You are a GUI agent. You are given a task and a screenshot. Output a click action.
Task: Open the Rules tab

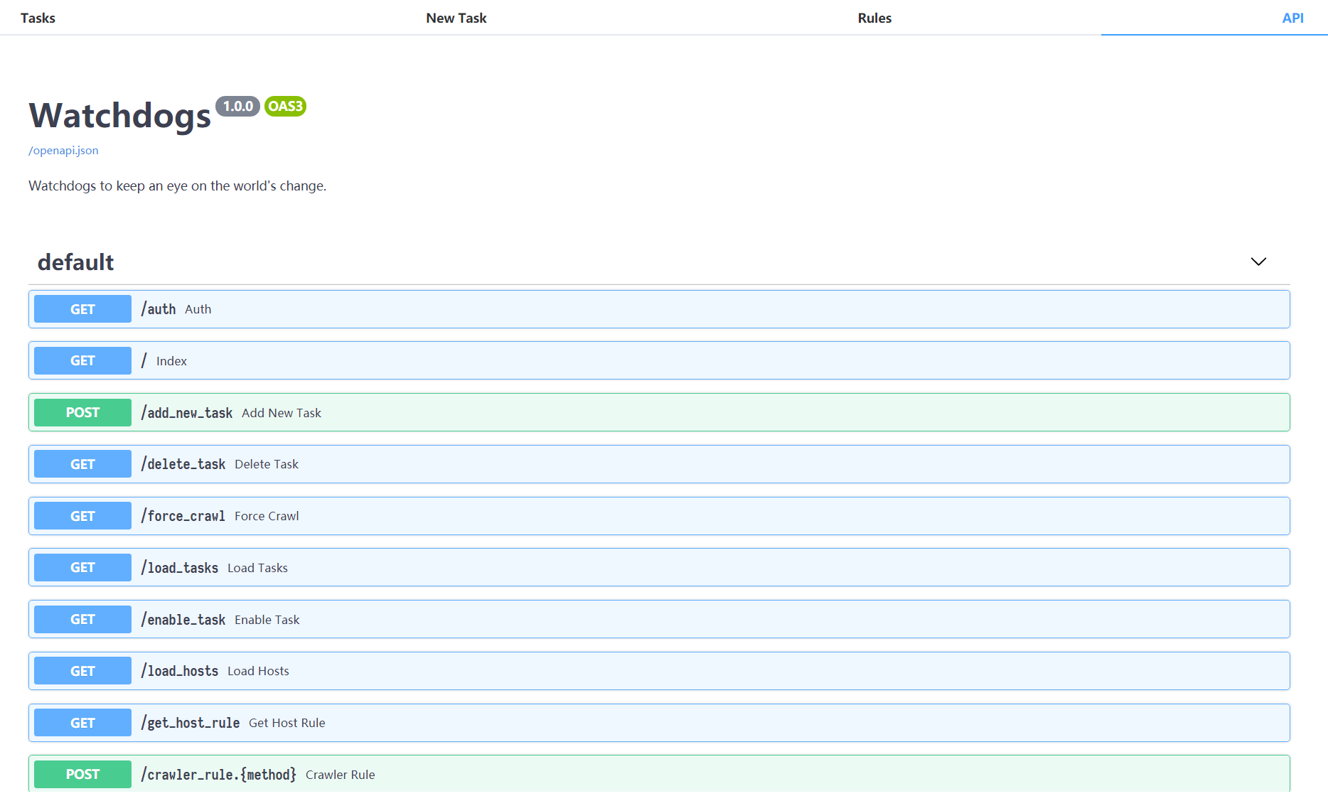[x=874, y=18]
